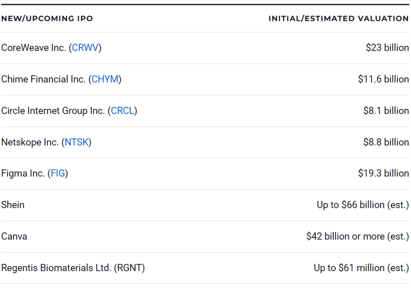Select the 'New/Upcoming IPO' column header
The image size is (411, 292).
pyautogui.click(x=47, y=18)
